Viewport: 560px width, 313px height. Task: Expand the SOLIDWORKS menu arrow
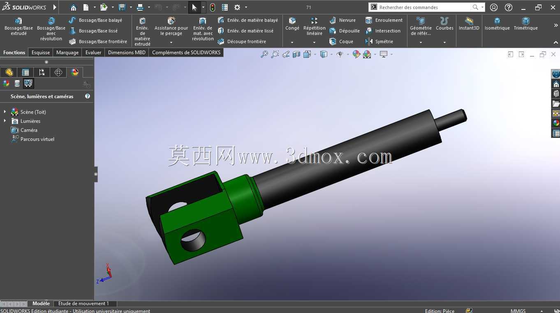click(x=55, y=7)
